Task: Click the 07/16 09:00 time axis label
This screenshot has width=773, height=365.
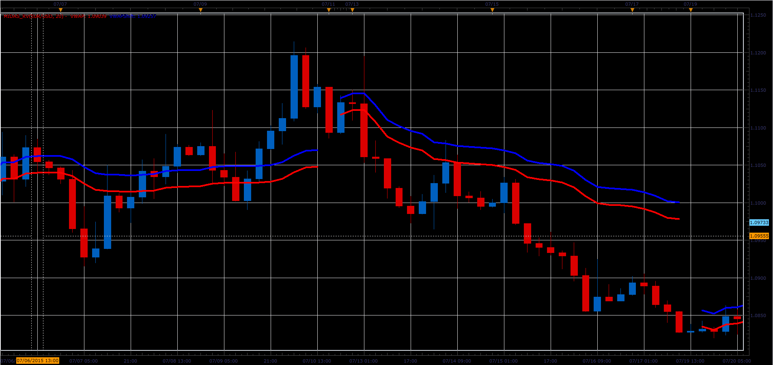Action: click(x=597, y=361)
